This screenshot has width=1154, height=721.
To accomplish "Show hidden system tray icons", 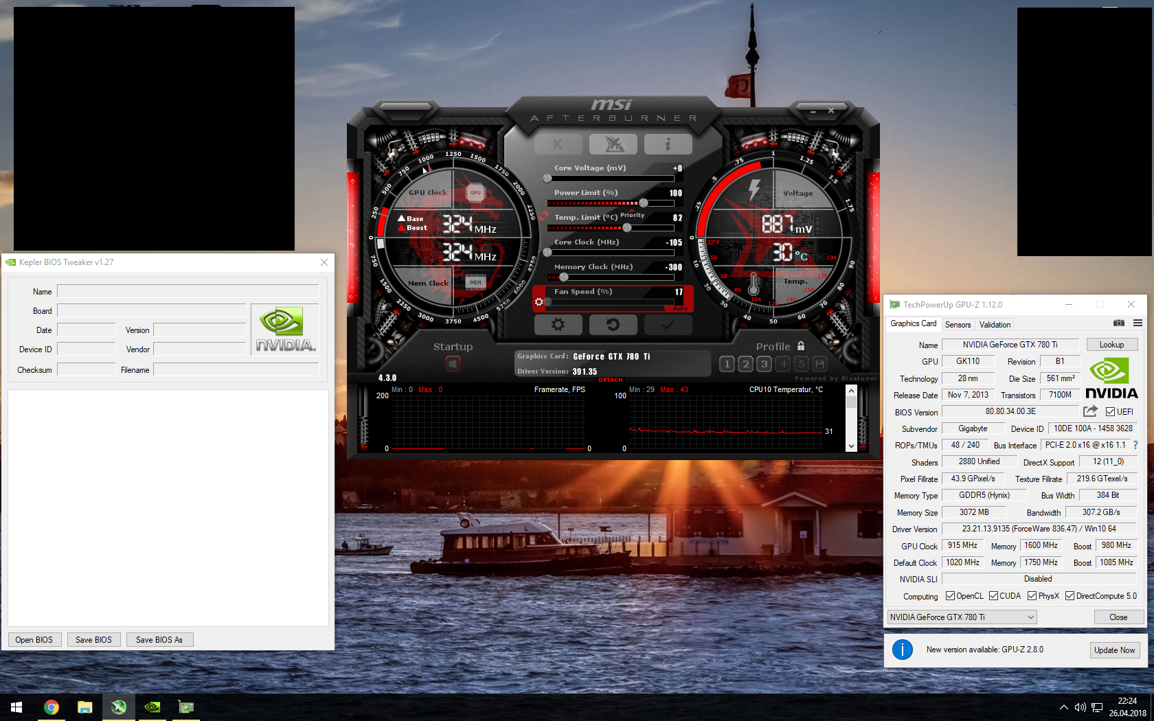I will [1064, 707].
